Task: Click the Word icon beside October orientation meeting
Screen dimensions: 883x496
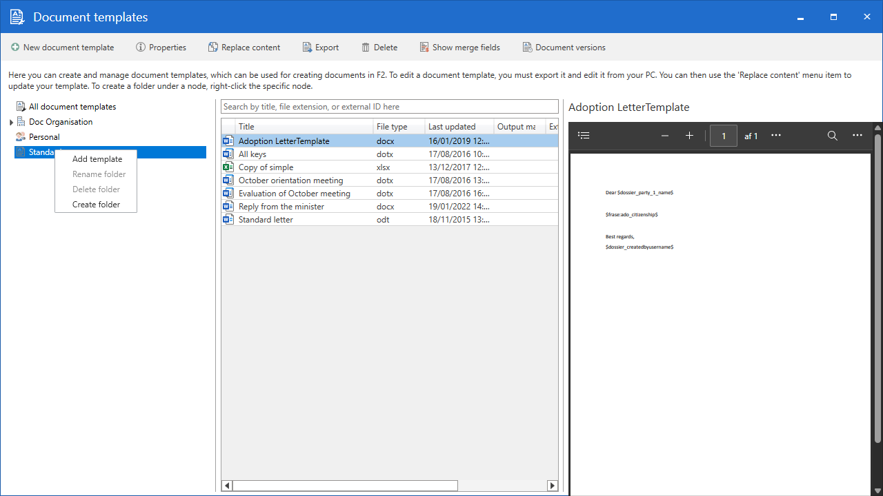Action: click(x=228, y=180)
